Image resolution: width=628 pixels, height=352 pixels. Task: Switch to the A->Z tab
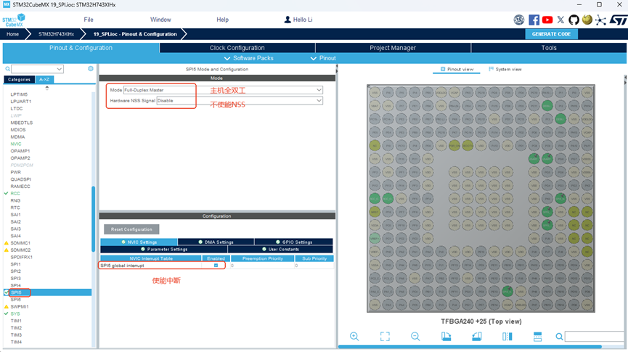tap(44, 79)
